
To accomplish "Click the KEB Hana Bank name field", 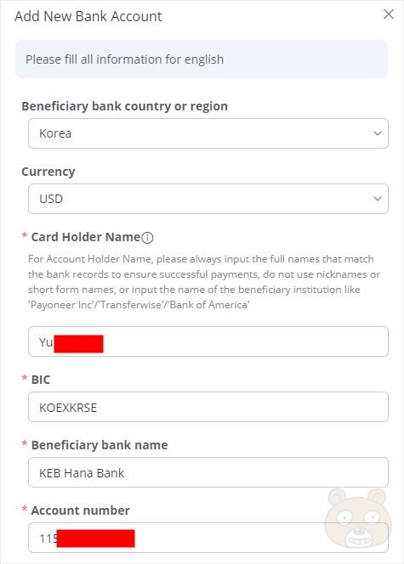I will [x=208, y=472].
